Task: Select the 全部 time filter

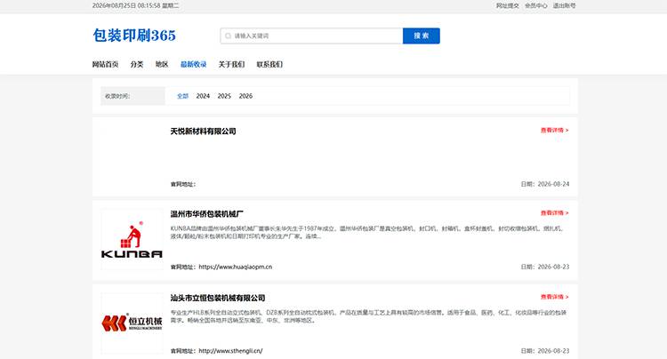Action: [x=182, y=96]
